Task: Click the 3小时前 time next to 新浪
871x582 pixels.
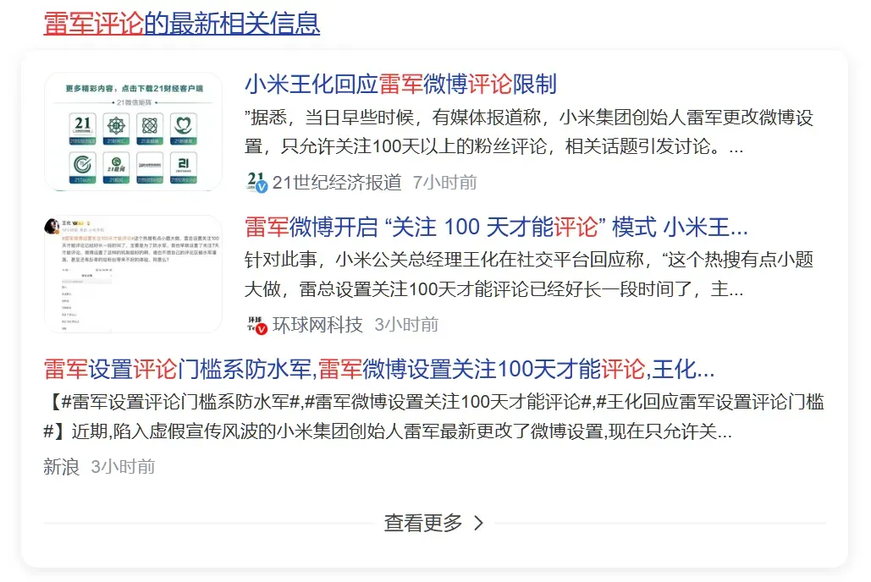Action: pyautogui.click(x=123, y=466)
